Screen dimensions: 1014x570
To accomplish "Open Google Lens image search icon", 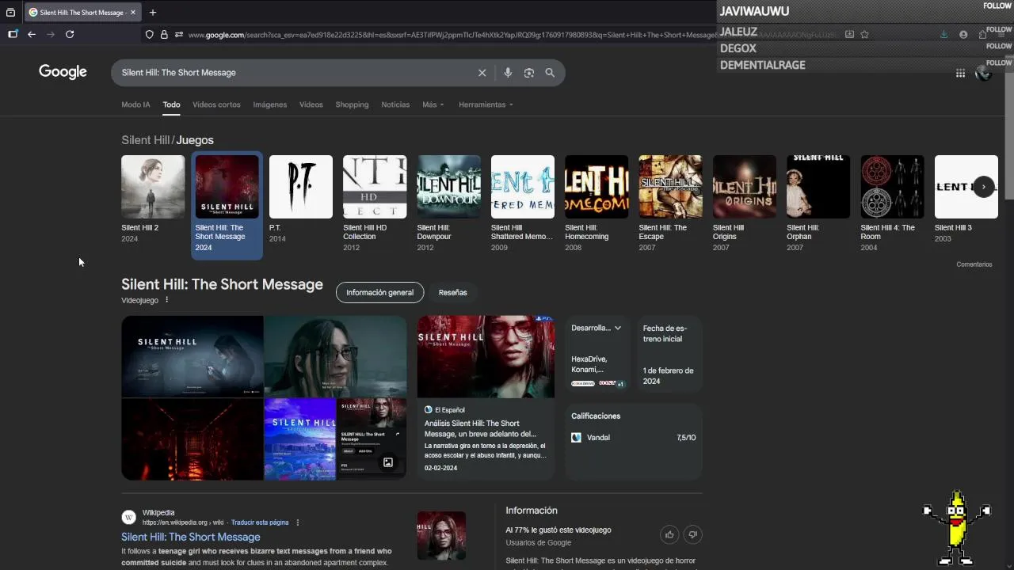I will click(x=529, y=73).
